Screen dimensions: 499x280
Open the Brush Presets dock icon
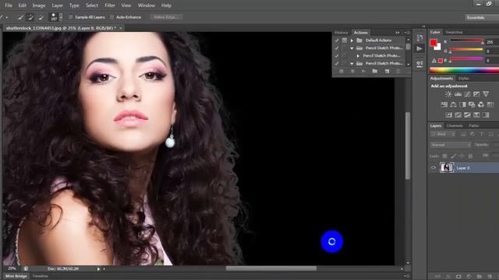click(419, 64)
